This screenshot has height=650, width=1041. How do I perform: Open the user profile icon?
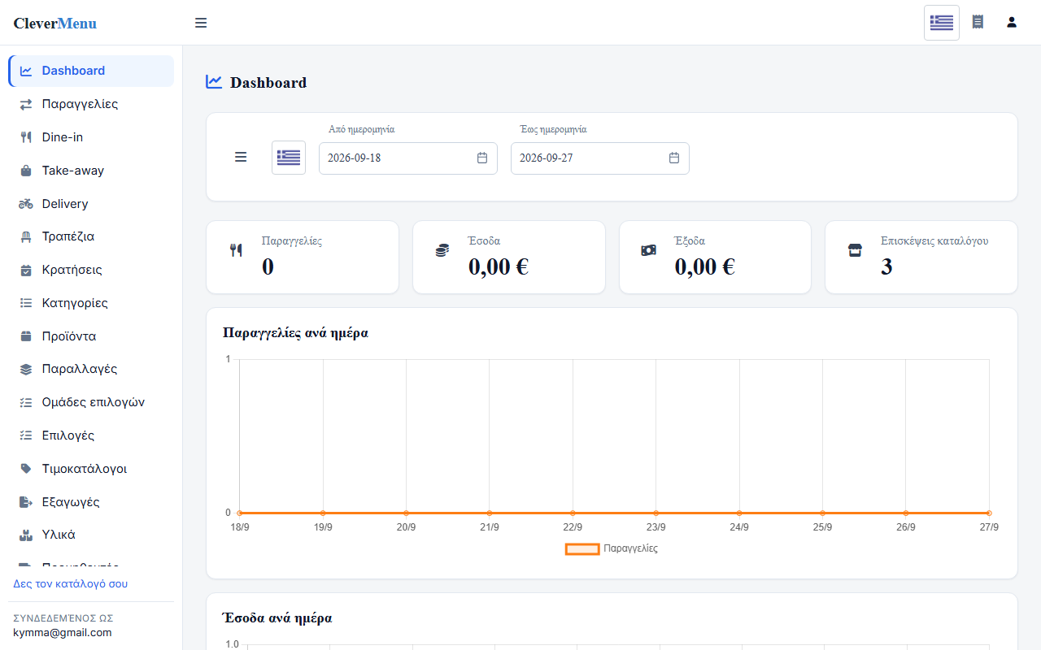tap(1012, 22)
